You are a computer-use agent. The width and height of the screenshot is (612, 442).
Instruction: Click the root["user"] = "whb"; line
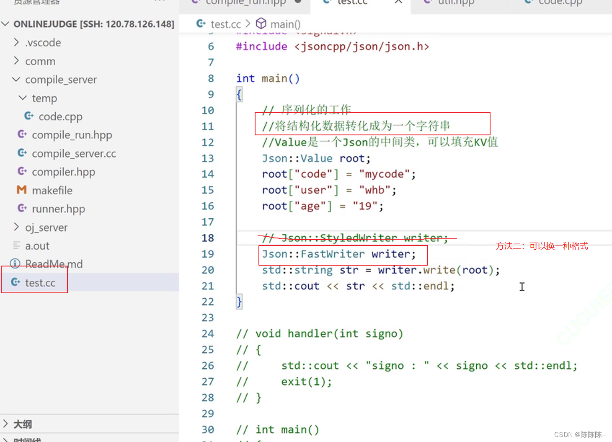coord(329,190)
